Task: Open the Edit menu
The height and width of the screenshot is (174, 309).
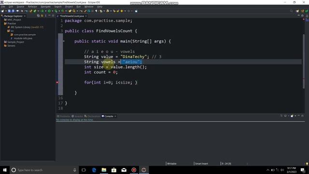Action: click(11, 7)
